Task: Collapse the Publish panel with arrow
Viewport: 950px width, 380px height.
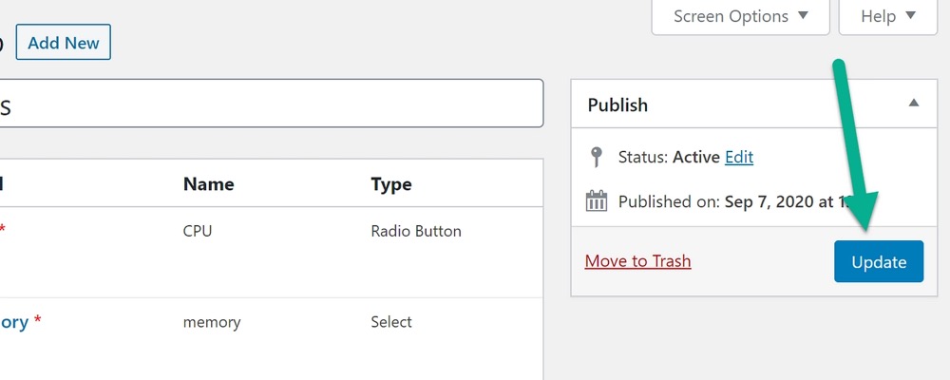Action: (913, 103)
